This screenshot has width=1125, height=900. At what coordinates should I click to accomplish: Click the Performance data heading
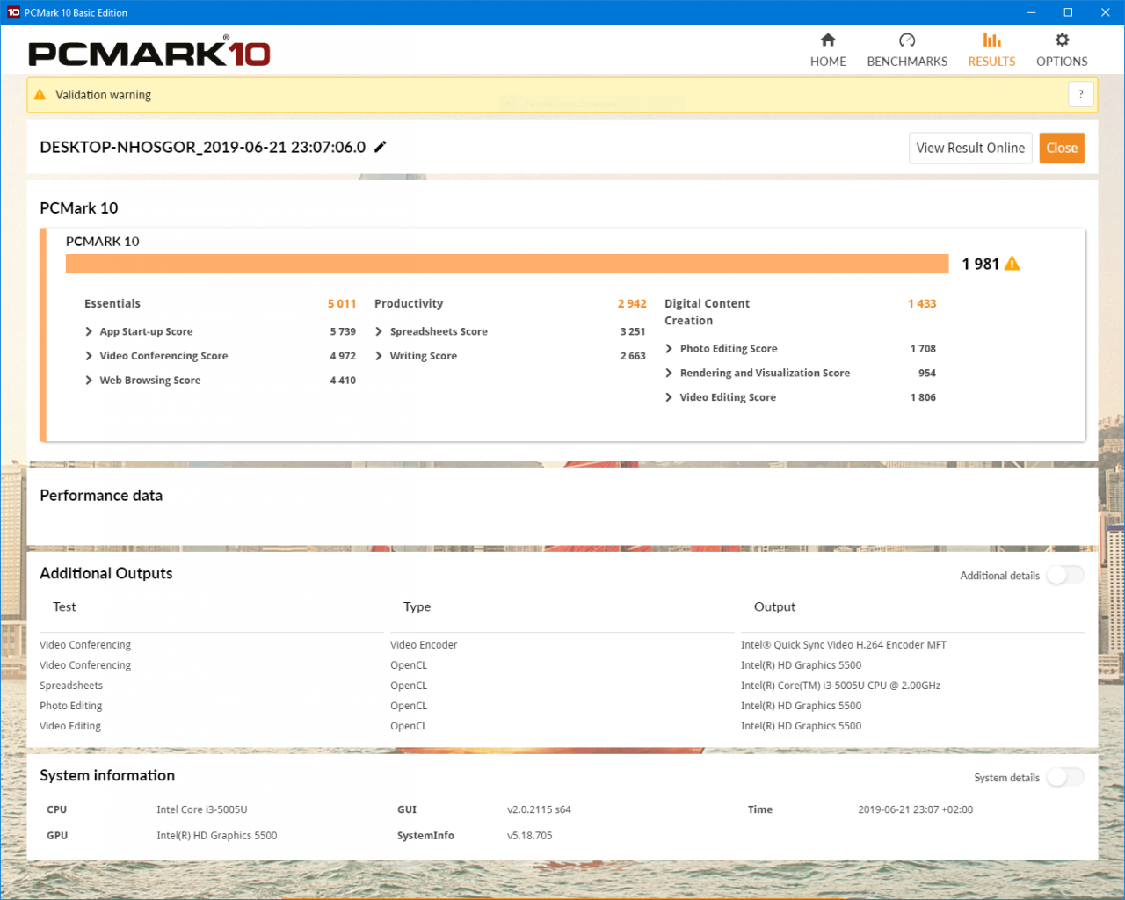pyautogui.click(x=101, y=496)
